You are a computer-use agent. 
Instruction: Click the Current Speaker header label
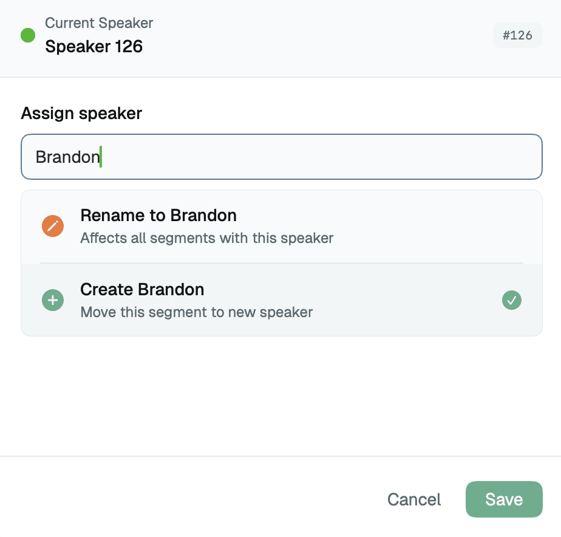point(99,23)
